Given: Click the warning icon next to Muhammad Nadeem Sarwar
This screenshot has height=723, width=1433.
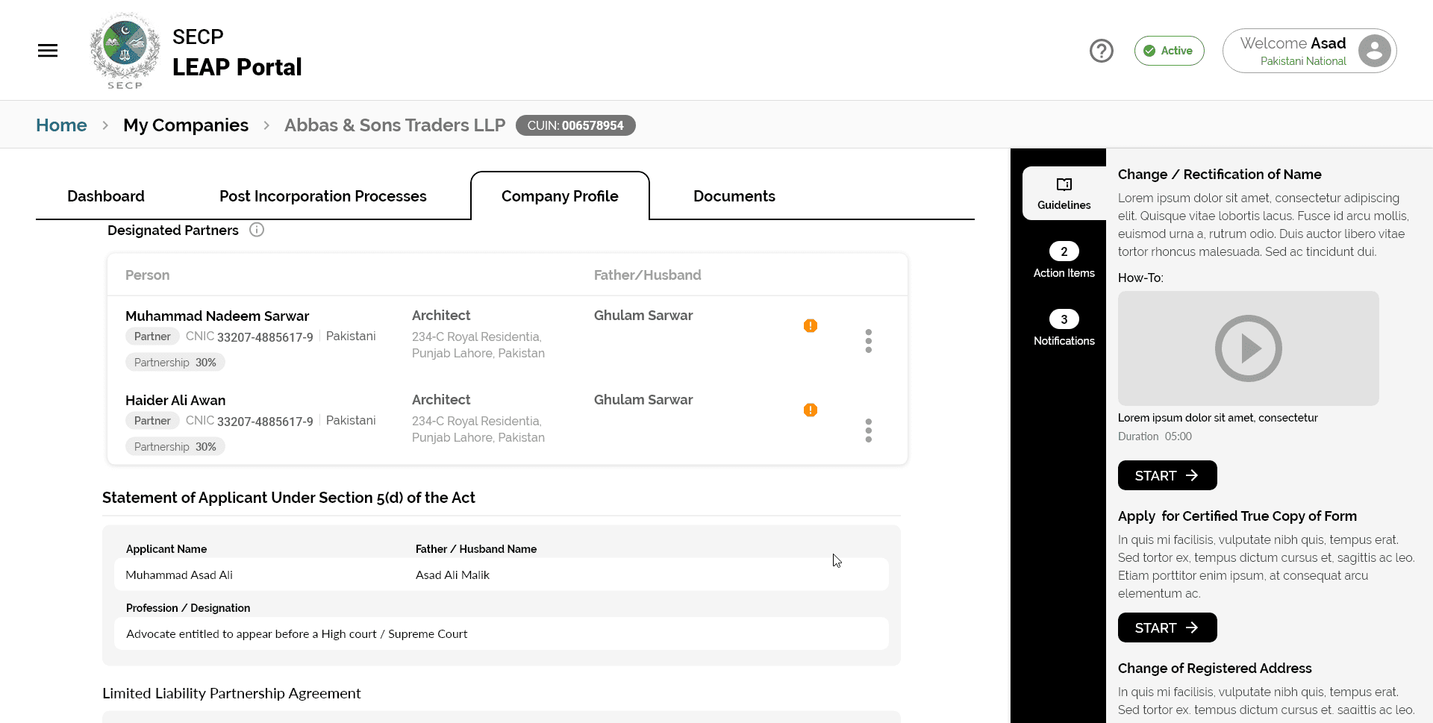Looking at the screenshot, I should (811, 326).
